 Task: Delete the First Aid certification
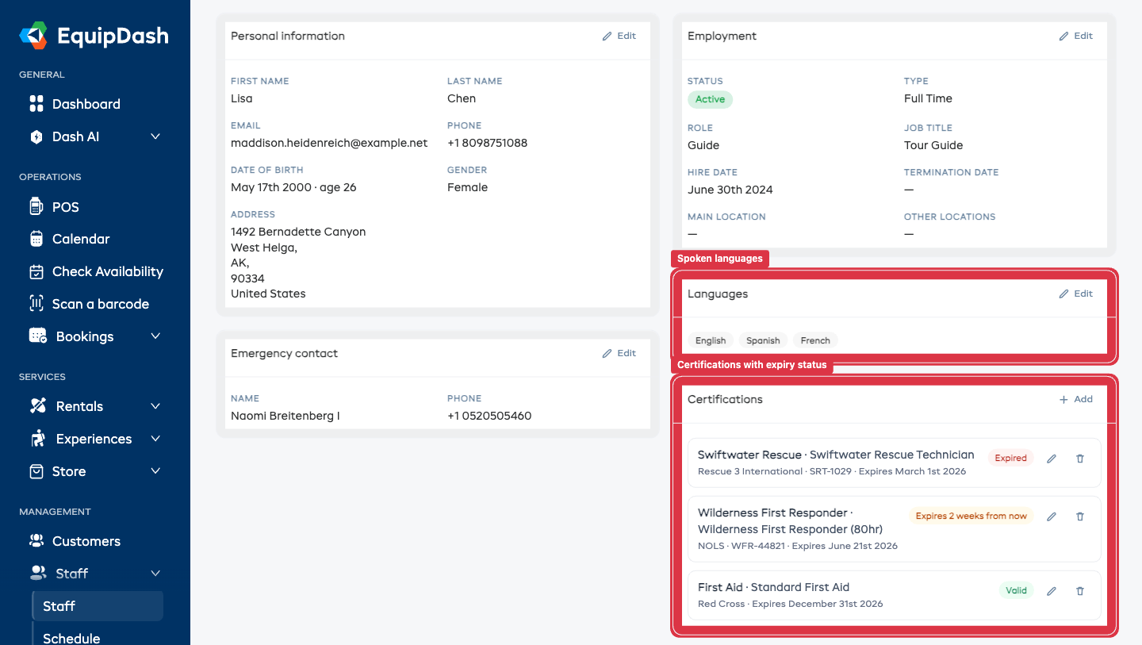pos(1079,591)
